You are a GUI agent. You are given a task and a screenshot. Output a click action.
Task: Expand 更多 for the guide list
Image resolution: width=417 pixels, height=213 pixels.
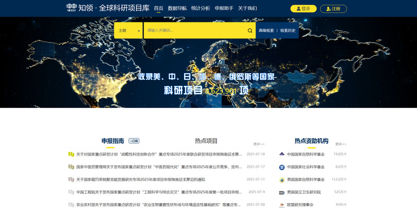[x=259, y=144]
